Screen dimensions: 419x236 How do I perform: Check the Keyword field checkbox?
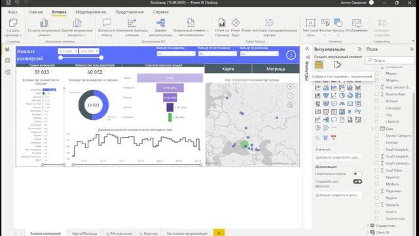(x=377, y=177)
